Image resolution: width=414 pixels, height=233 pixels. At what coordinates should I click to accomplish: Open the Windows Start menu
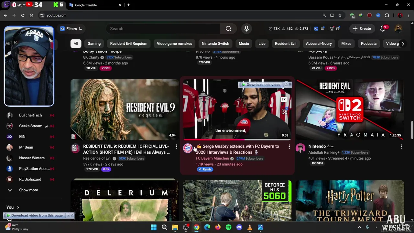[x=154, y=227]
